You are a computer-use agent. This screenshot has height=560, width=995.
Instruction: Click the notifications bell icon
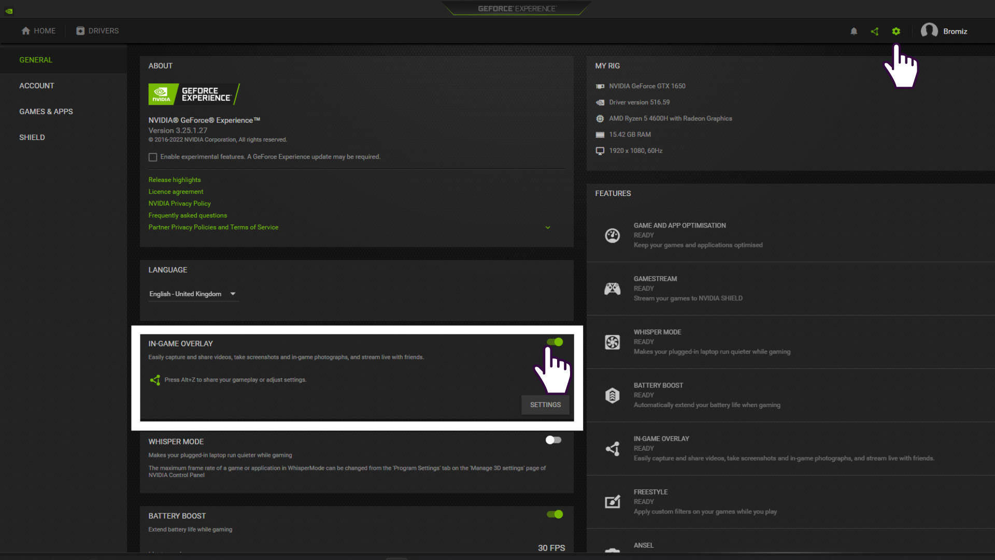(854, 31)
